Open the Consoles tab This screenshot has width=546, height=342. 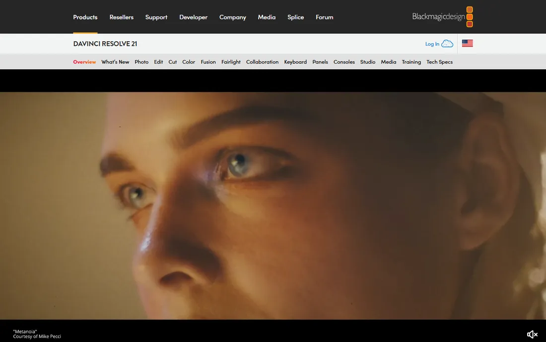tap(344, 62)
